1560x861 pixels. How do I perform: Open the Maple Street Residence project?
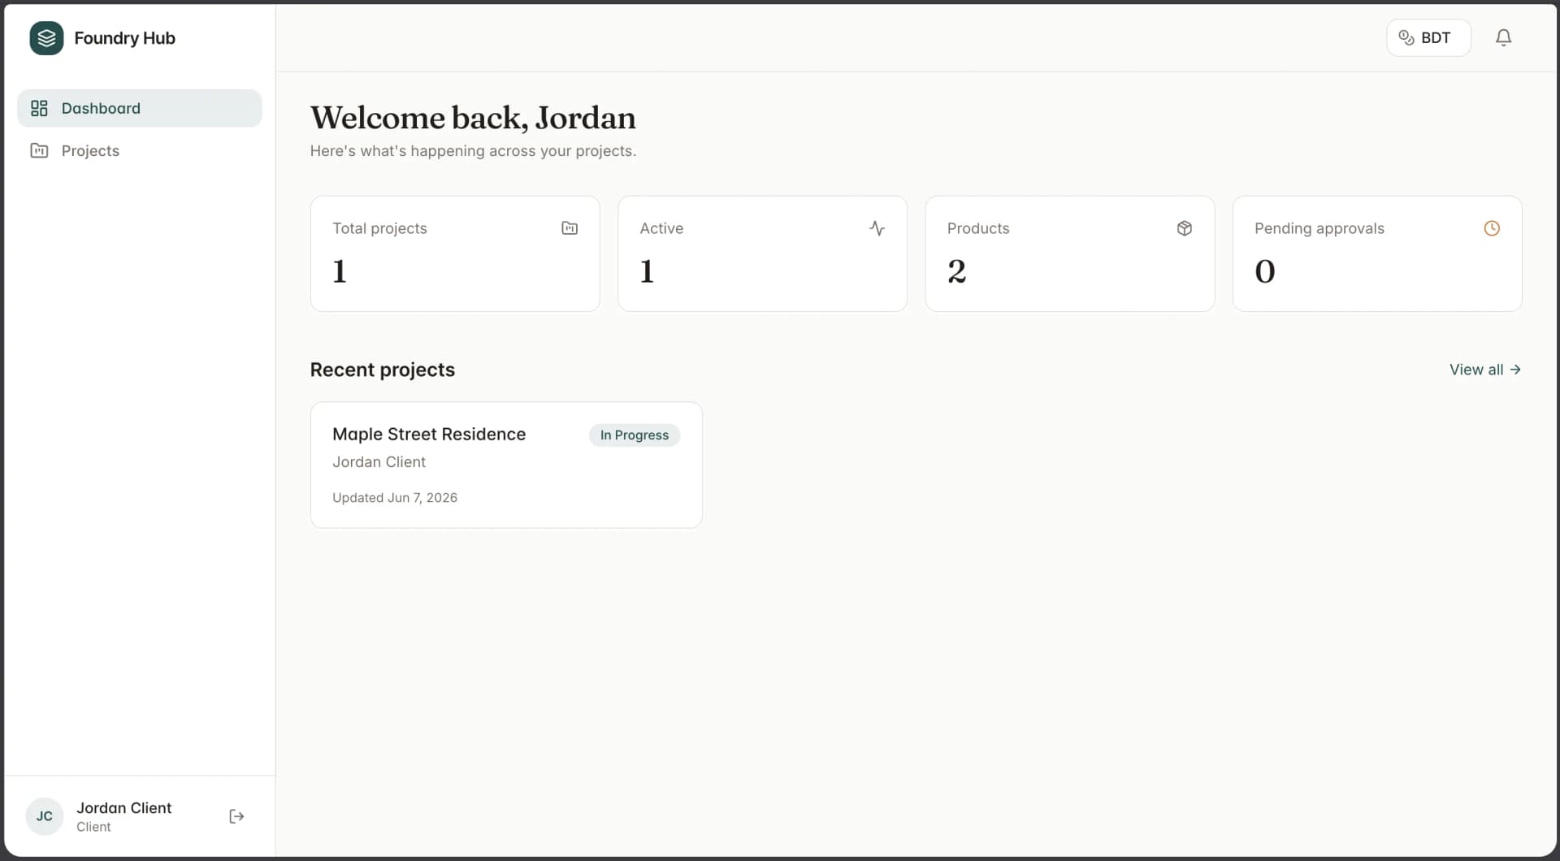506,465
